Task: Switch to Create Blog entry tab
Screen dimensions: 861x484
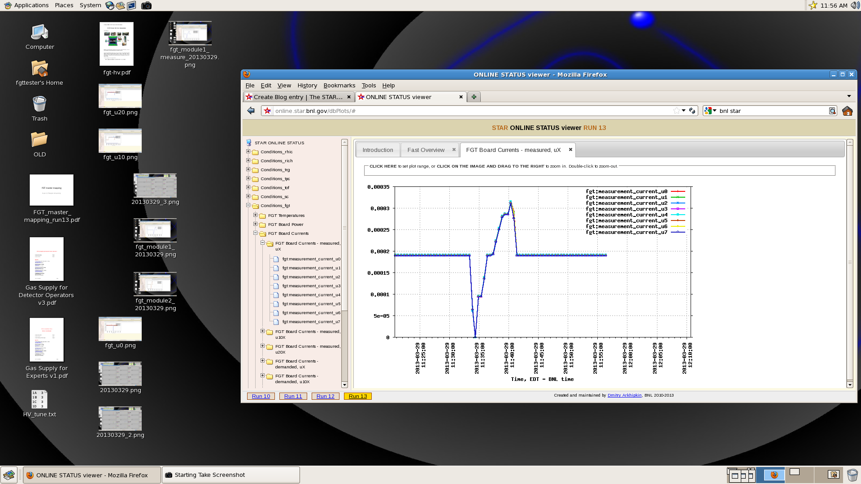Action: (x=298, y=97)
